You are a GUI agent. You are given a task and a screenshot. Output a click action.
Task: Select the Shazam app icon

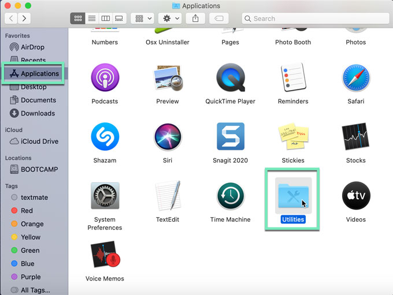tap(105, 137)
